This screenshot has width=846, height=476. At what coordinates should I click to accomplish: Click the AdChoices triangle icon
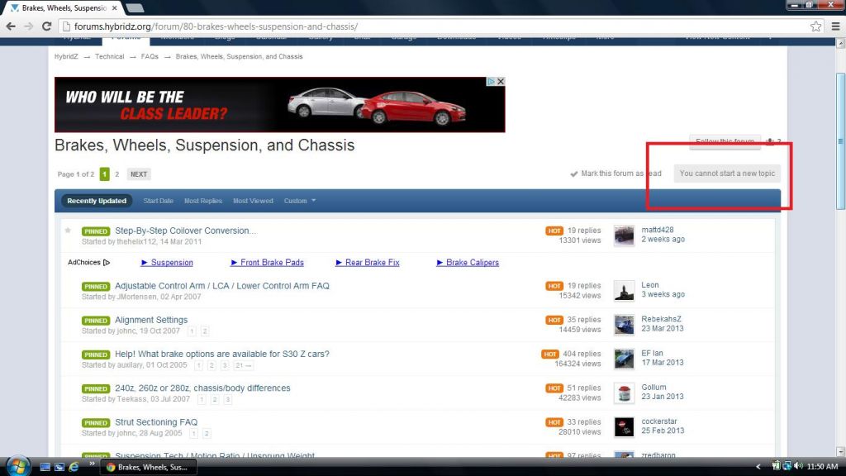pos(107,263)
